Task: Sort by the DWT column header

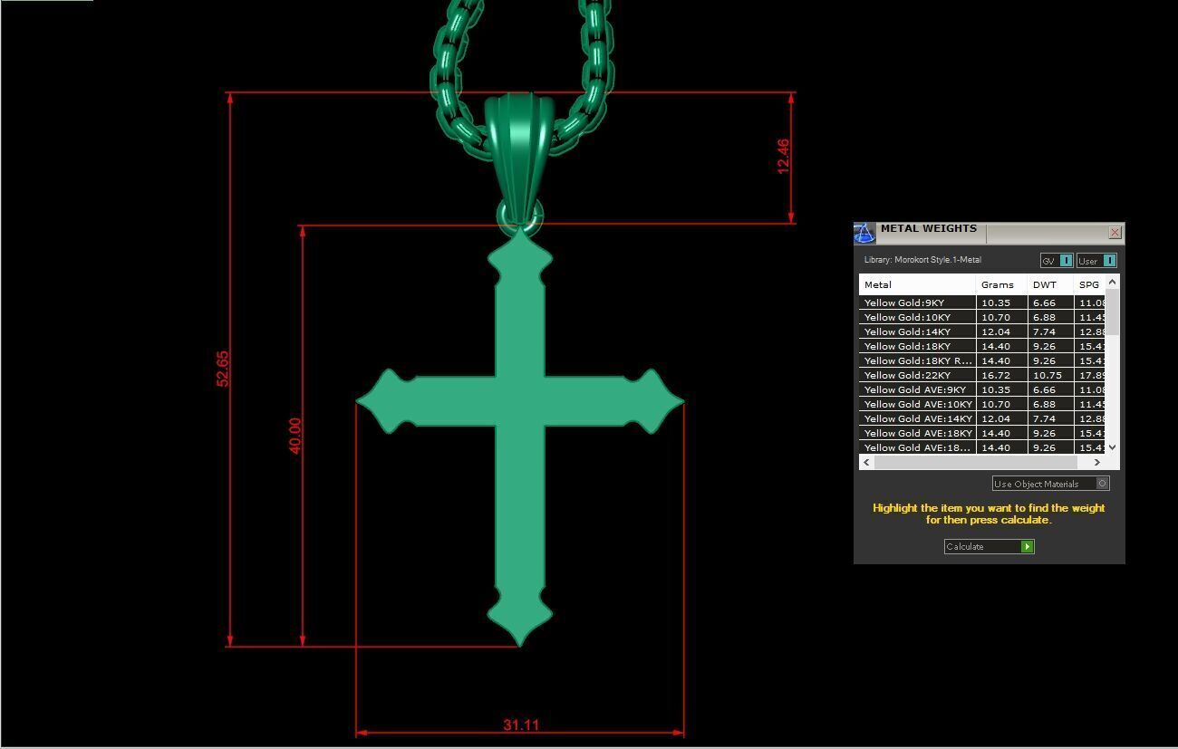Action: click(x=1050, y=284)
